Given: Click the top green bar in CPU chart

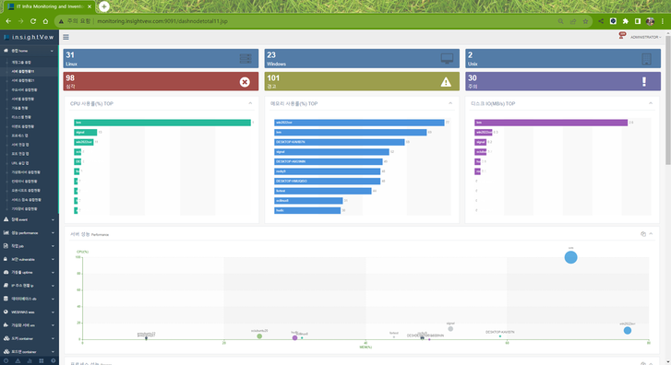Looking at the screenshot, I should (x=162, y=123).
